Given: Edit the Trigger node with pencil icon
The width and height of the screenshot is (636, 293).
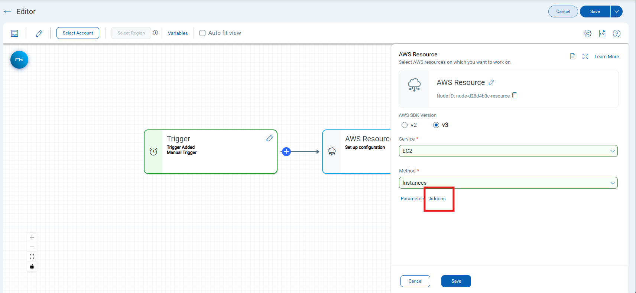Looking at the screenshot, I should 270,138.
